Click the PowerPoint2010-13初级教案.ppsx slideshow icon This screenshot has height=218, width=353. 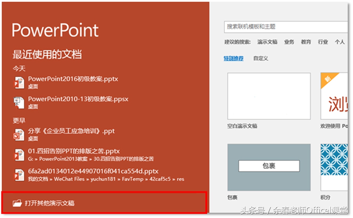(19, 103)
